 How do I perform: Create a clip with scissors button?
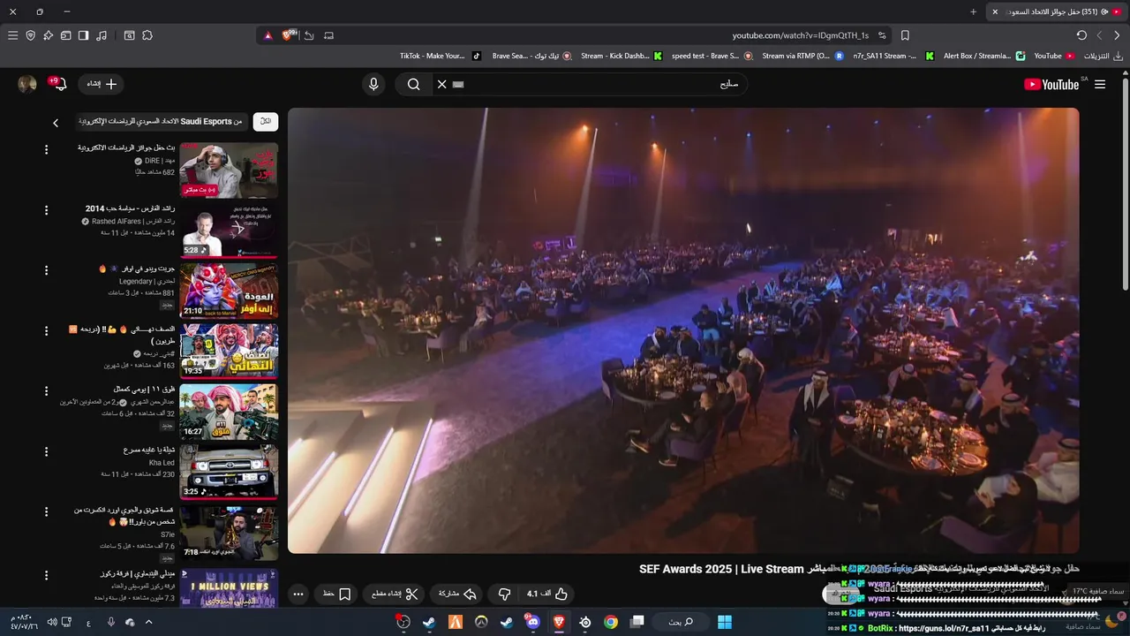394,594
